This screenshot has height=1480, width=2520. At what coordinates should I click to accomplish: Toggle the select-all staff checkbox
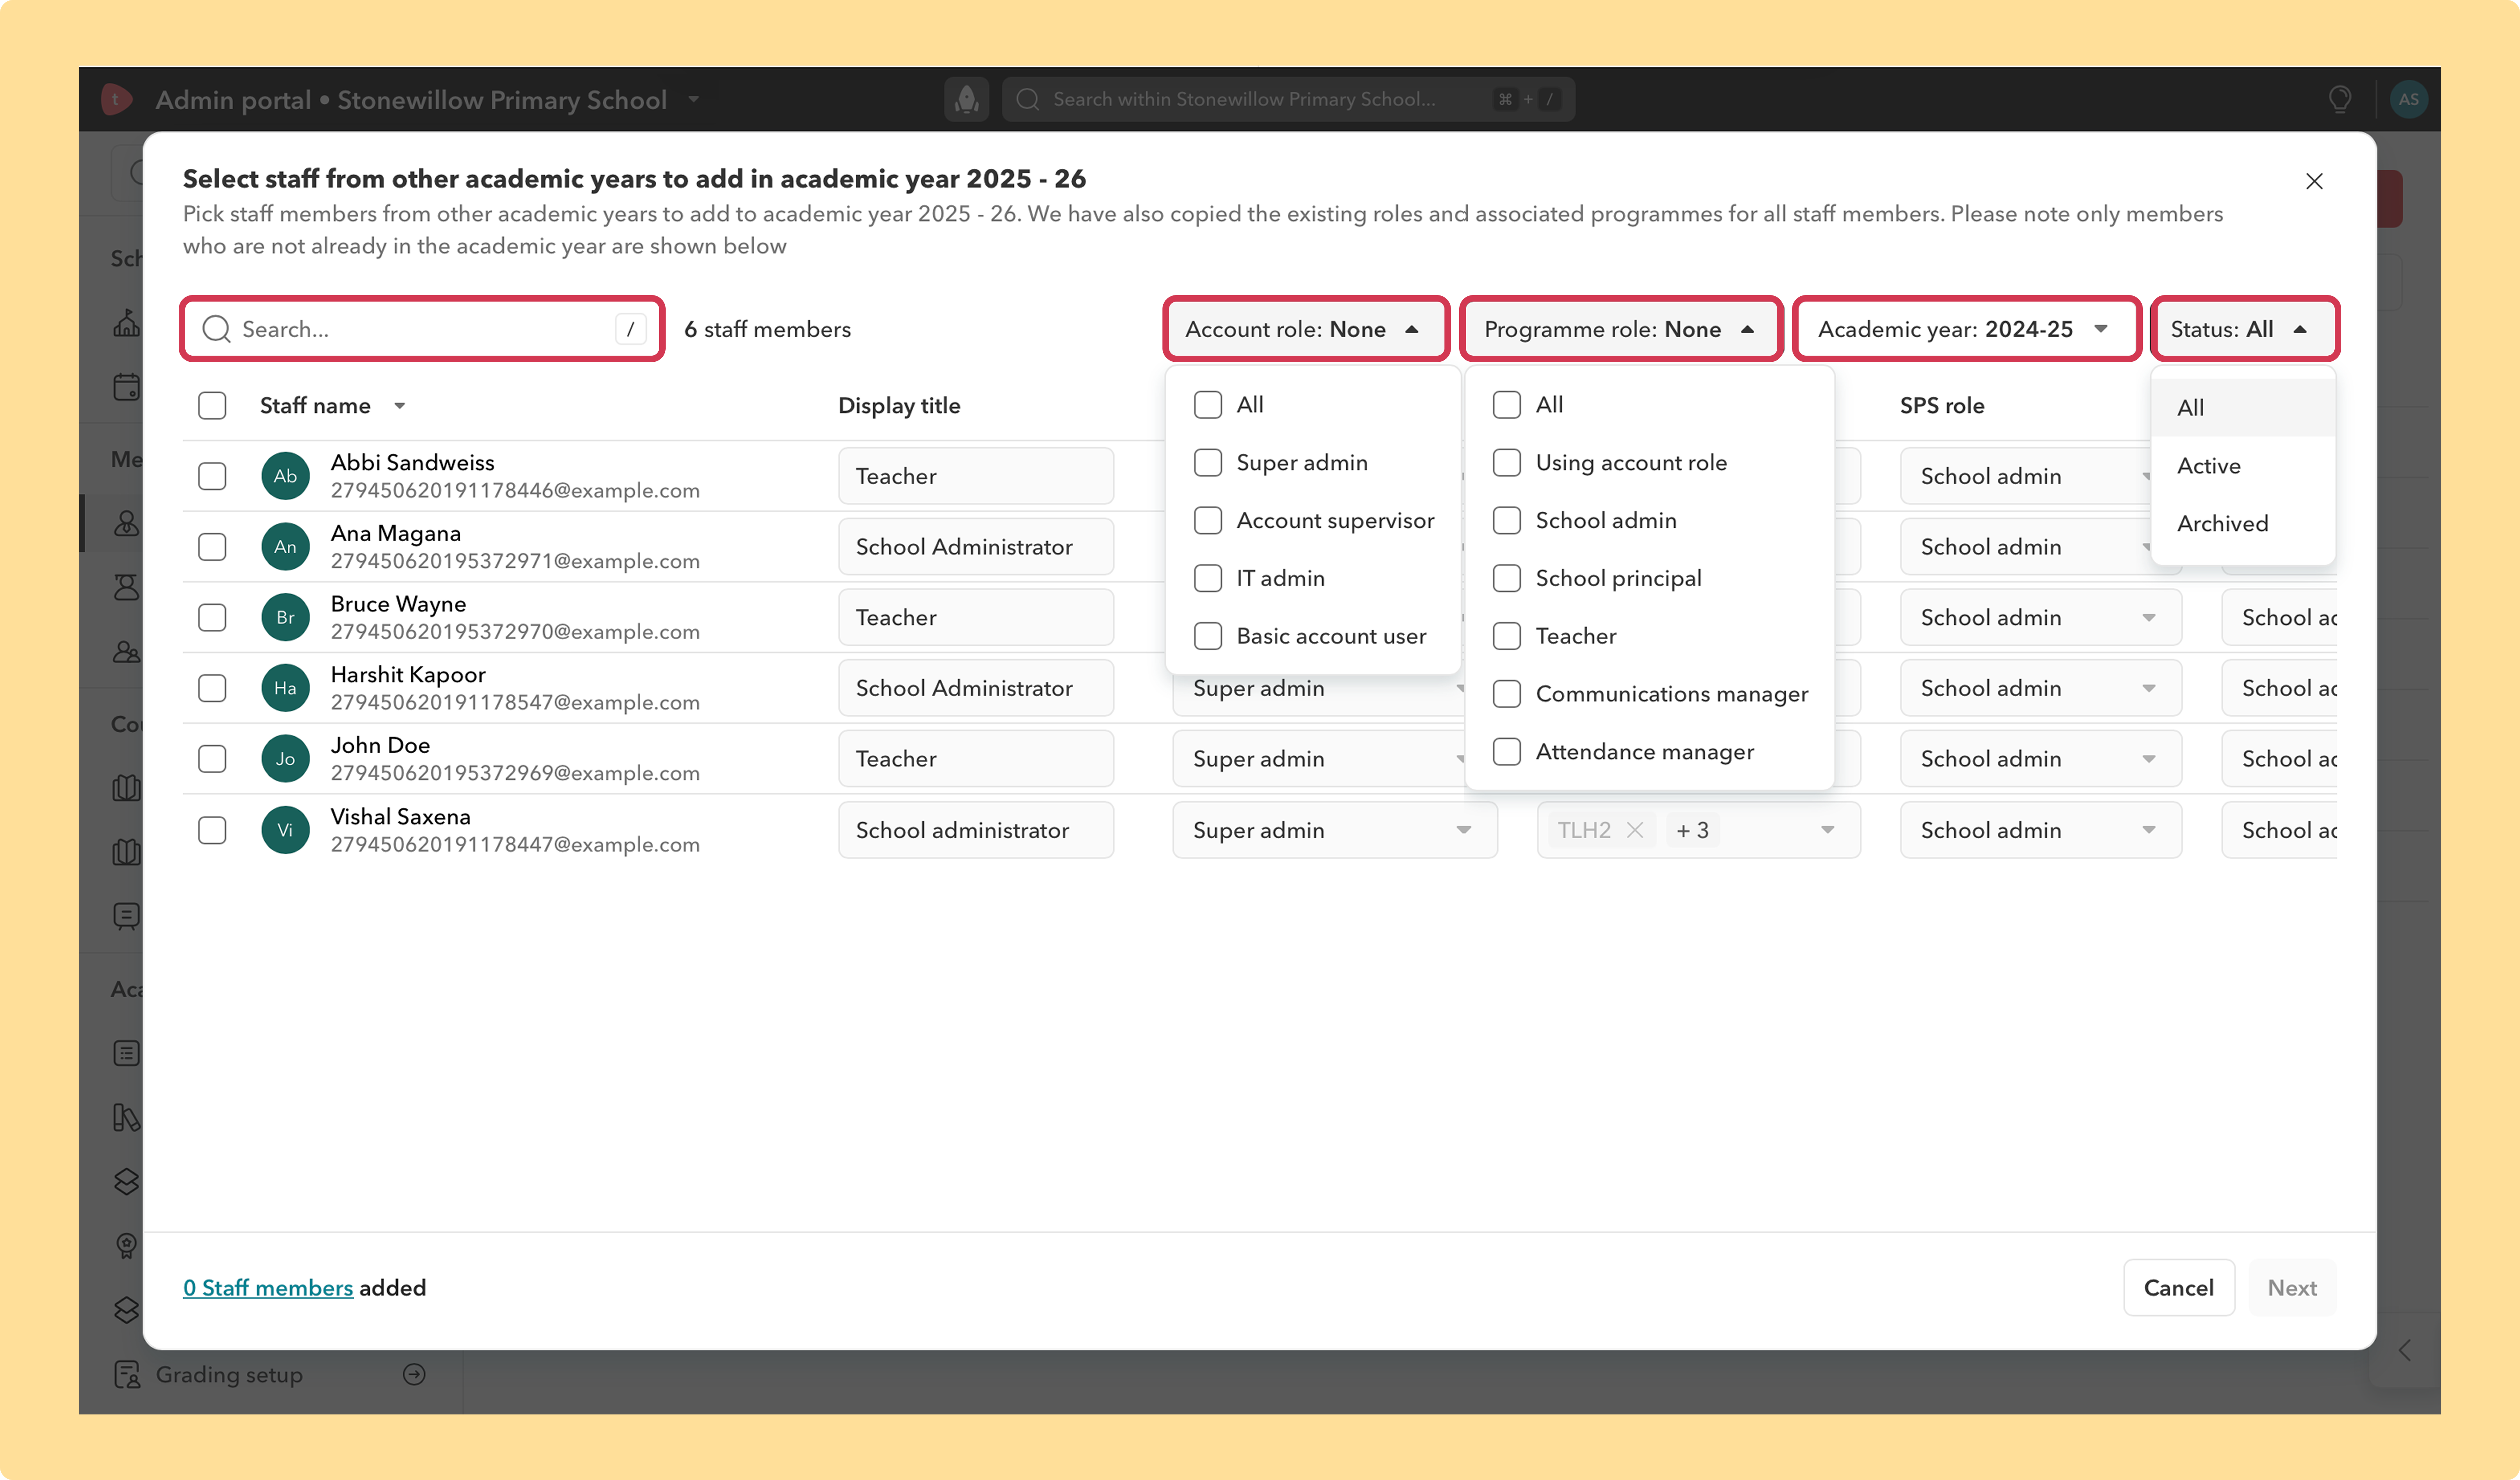coord(212,405)
